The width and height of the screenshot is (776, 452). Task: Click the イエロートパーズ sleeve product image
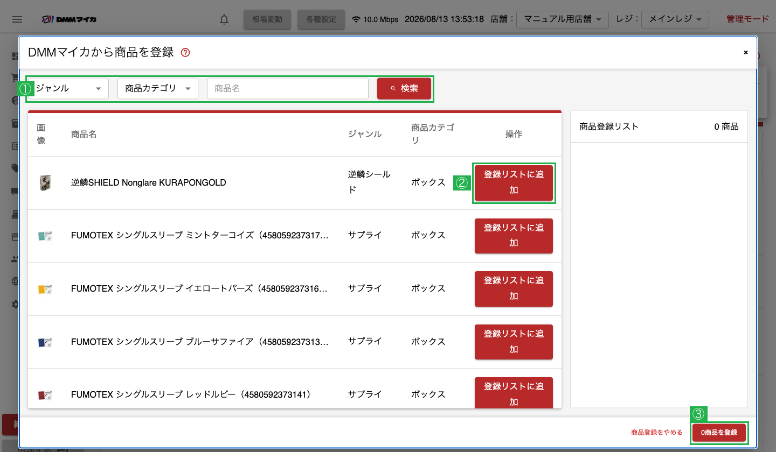click(x=45, y=289)
